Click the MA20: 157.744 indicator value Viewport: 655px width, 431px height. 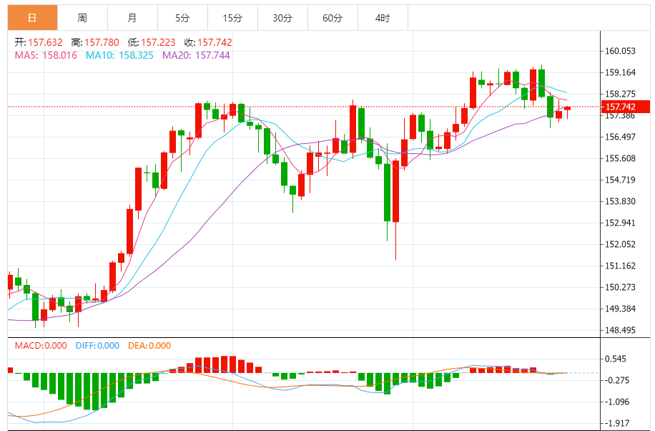(x=196, y=55)
